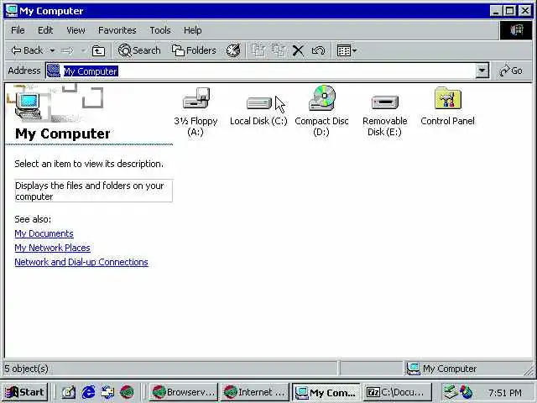Open the Forward history dropdown arrow
537x403 pixels.
tap(83, 50)
